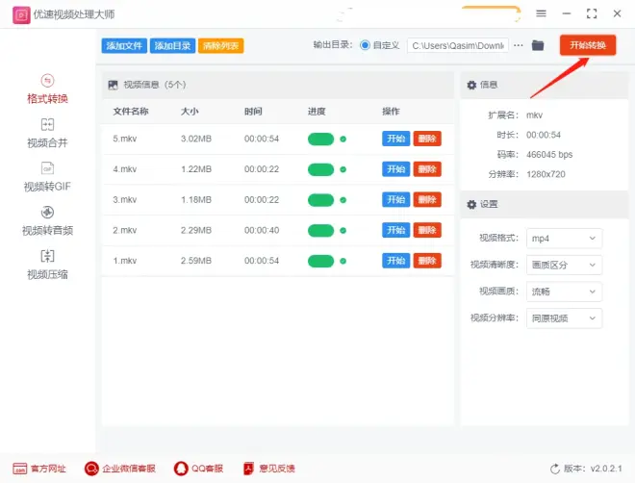The height and width of the screenshot is (483, 635).
Task: Select the 4.mkv file name
Action: (125, 169)
